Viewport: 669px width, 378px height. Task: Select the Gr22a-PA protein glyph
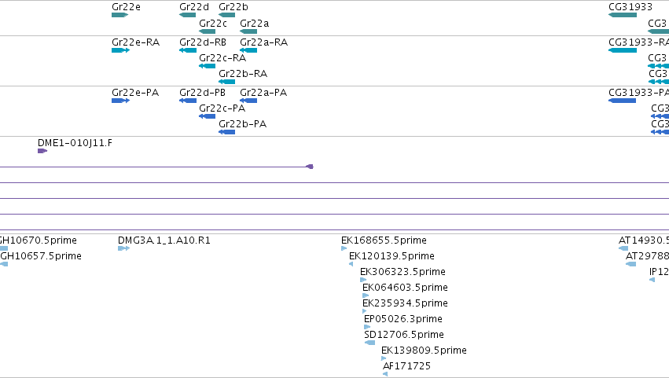tap(248, 101)
